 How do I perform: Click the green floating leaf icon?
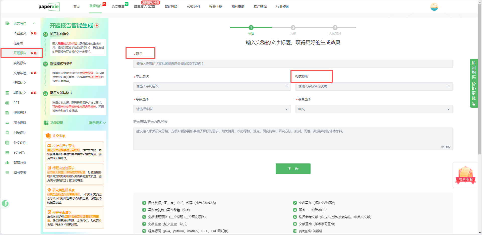5,203
